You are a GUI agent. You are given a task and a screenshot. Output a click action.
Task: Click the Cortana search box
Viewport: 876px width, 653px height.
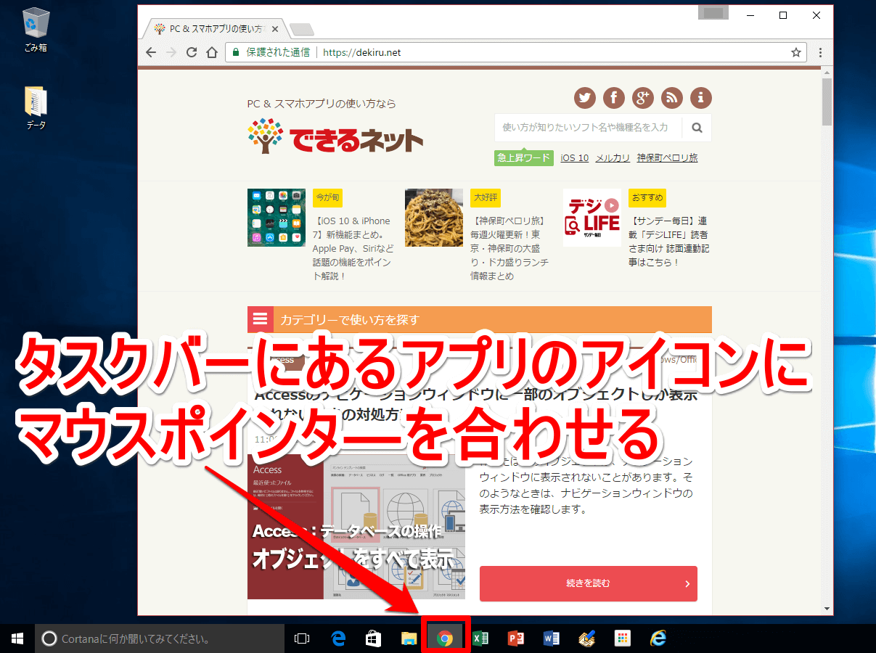pyautogui.click(x=160, y=638)
